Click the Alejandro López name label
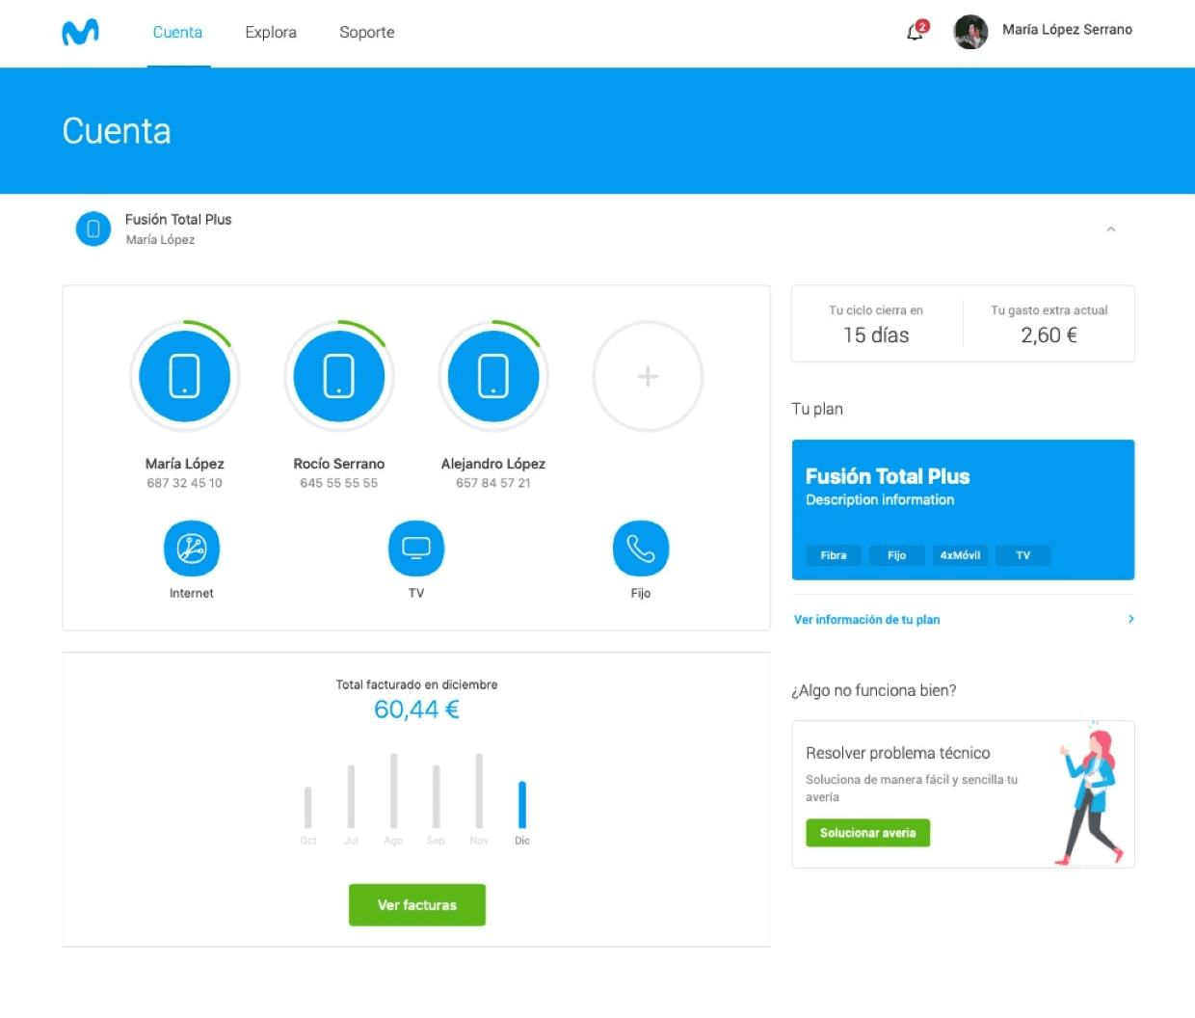 pyautogui.click(x=493, y=464)
